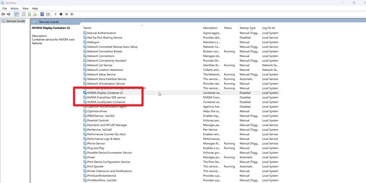Click the gear icon beside Phone Service
The width and height of the screenshot is (366, 183).
tap(85, 143)
